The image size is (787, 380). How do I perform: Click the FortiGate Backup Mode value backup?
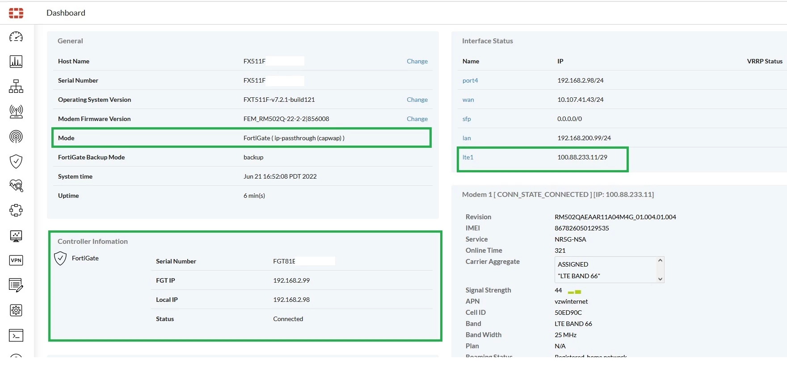(x=253, y=157)
